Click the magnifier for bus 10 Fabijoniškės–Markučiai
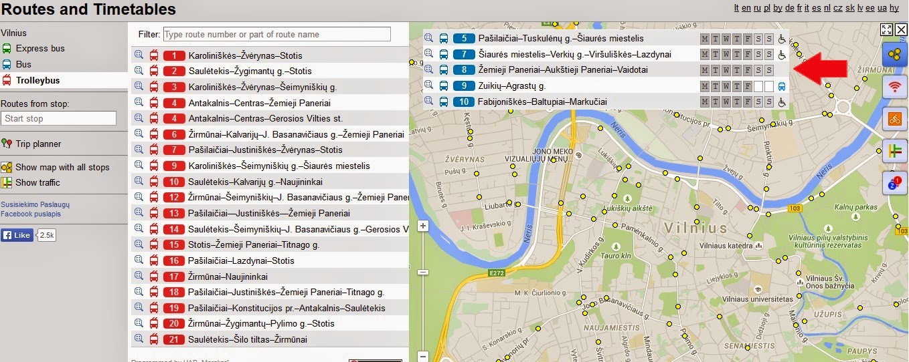This screenshot has height=362, width=909. 429,102
